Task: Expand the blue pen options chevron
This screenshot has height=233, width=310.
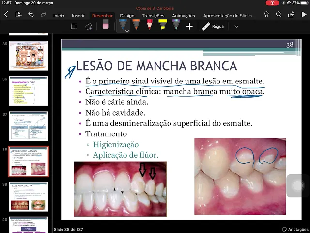Action: point(127,31)
